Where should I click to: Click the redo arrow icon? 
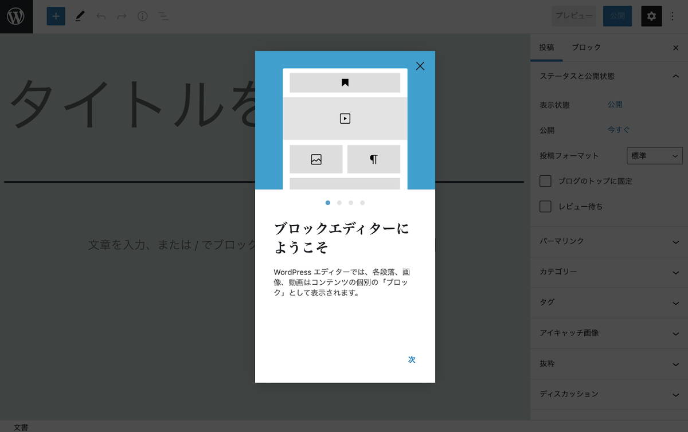point(122,16)
